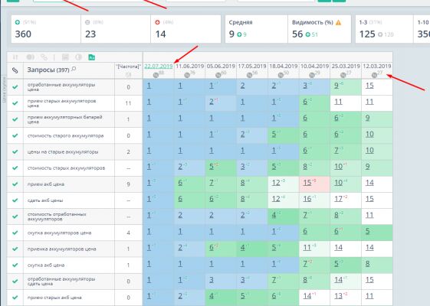Select the 12.03.2019 date column header
Viewport: 430px width, 306px height.
[x=377, y=67]
